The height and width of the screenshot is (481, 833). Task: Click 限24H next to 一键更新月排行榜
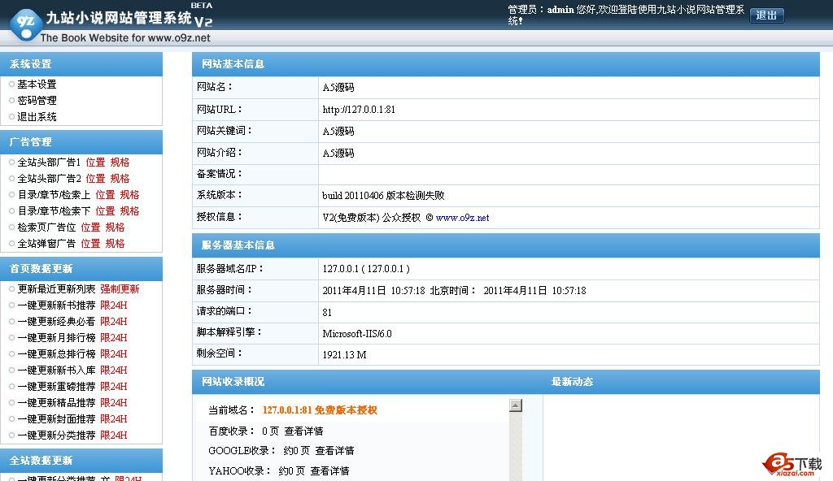pyautogui.click(x=114, y=338)
